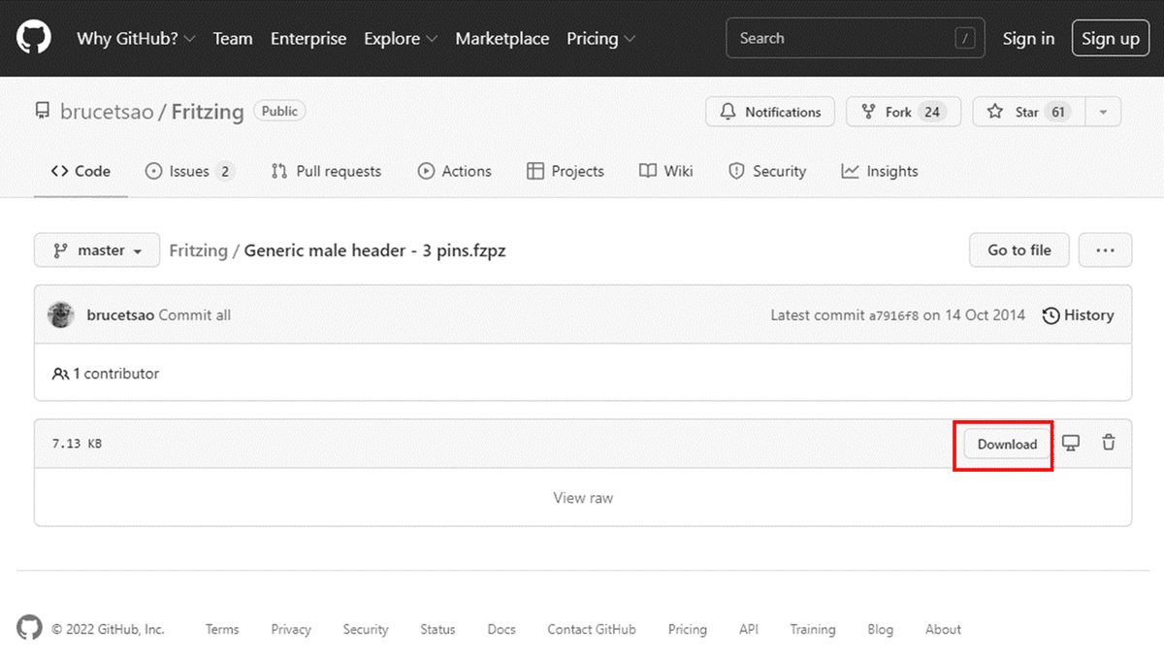Click View raw link
The height and width of the screenshot is (662, 1164).
(x=583, y=497)
